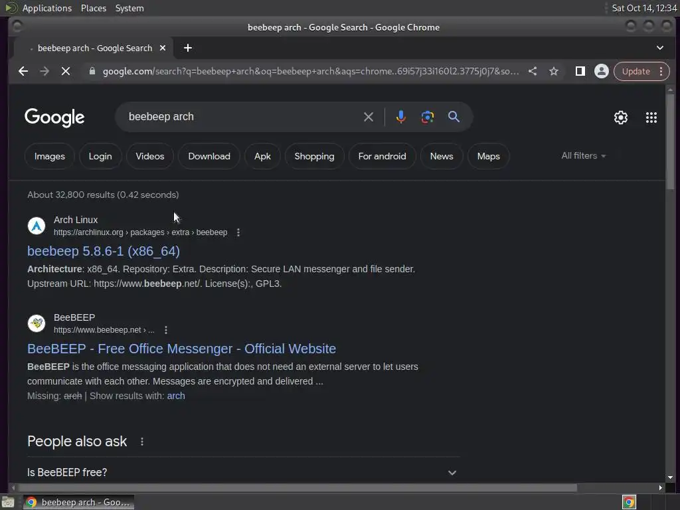
Task: Click the Chrome icon in the bottom-right panel
Action: (x=629, y=502)
